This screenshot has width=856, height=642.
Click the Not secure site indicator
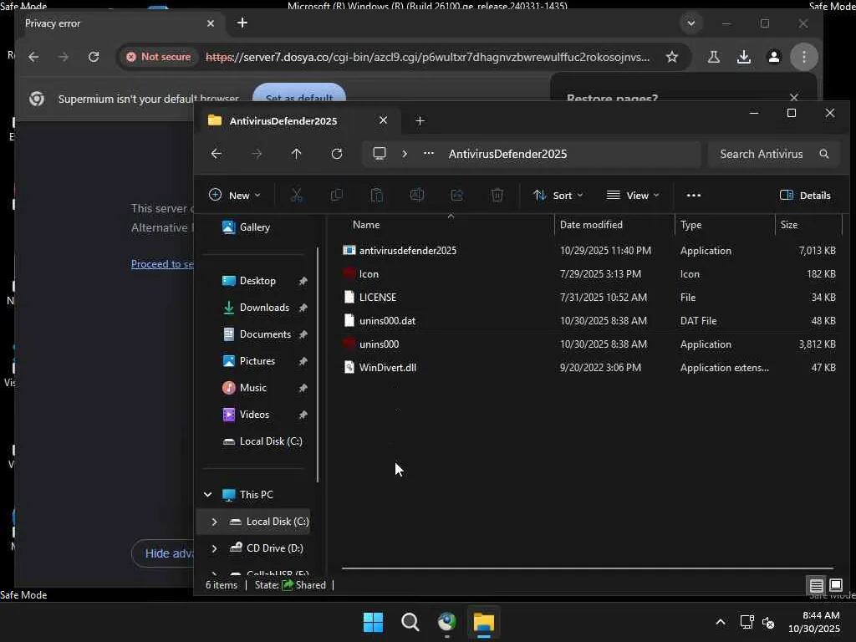click(x=158, y=57)
